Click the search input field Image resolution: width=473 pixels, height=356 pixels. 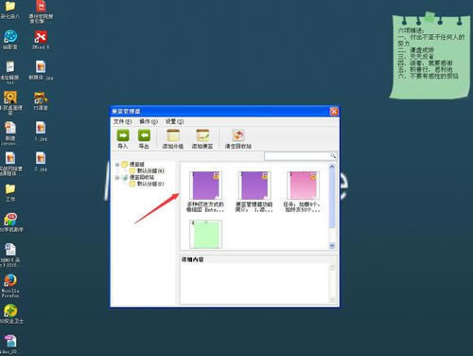point(298,156)
